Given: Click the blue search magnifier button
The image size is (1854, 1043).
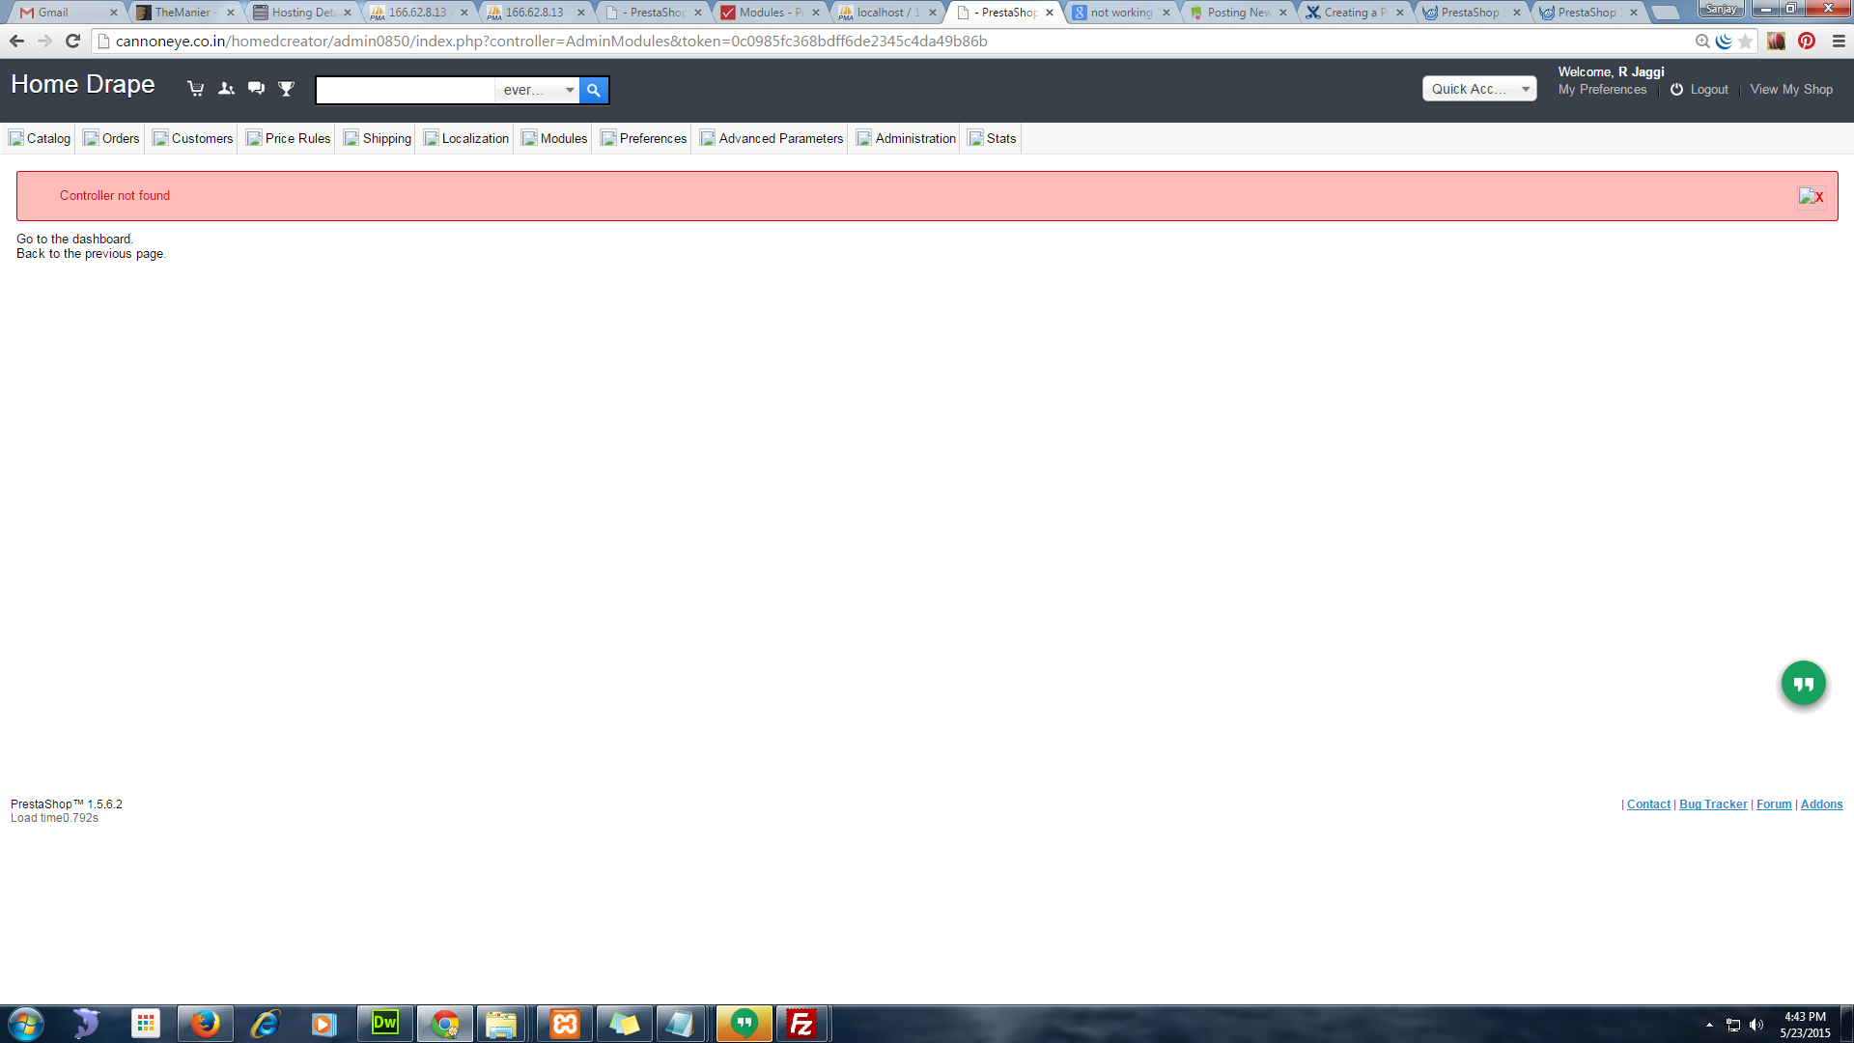Looking at the screenshot, I should [594, 90].
